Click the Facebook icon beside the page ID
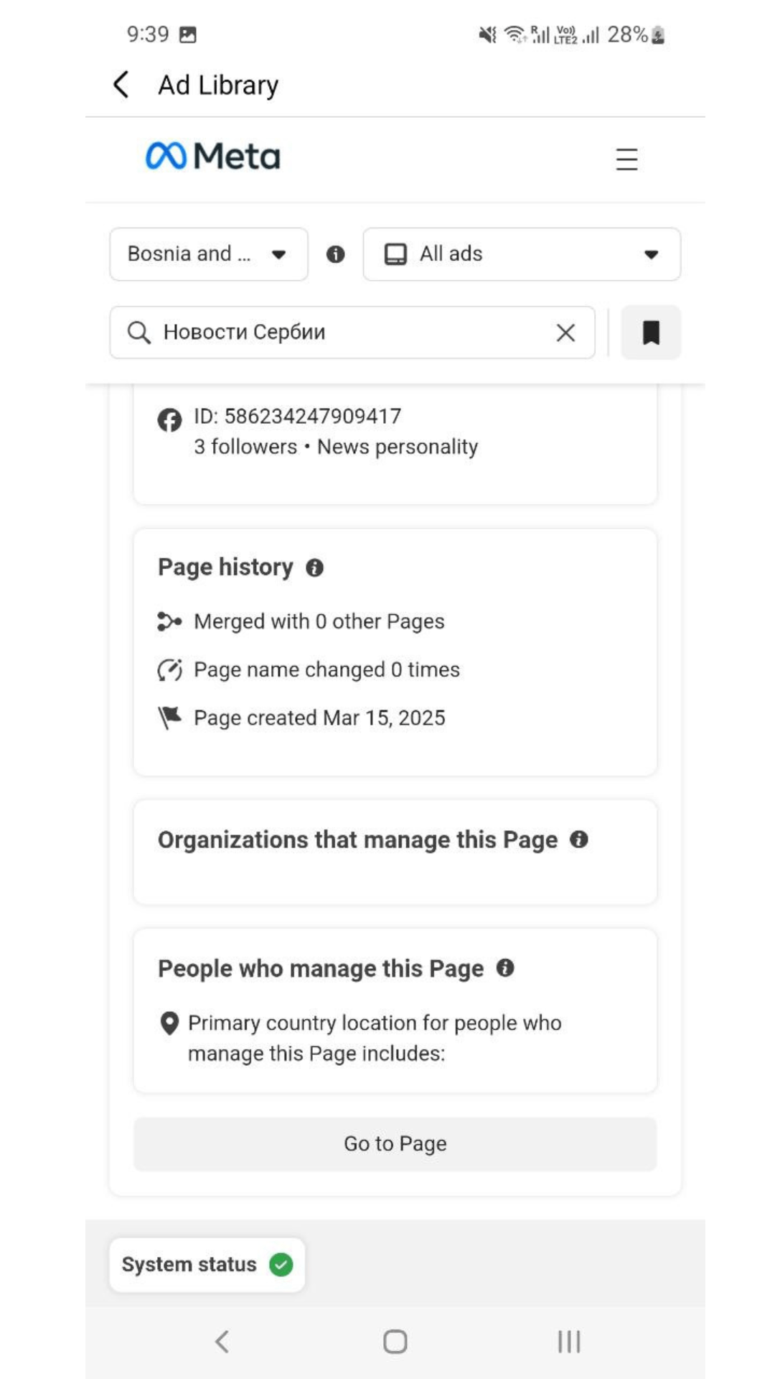 [170, 419]
